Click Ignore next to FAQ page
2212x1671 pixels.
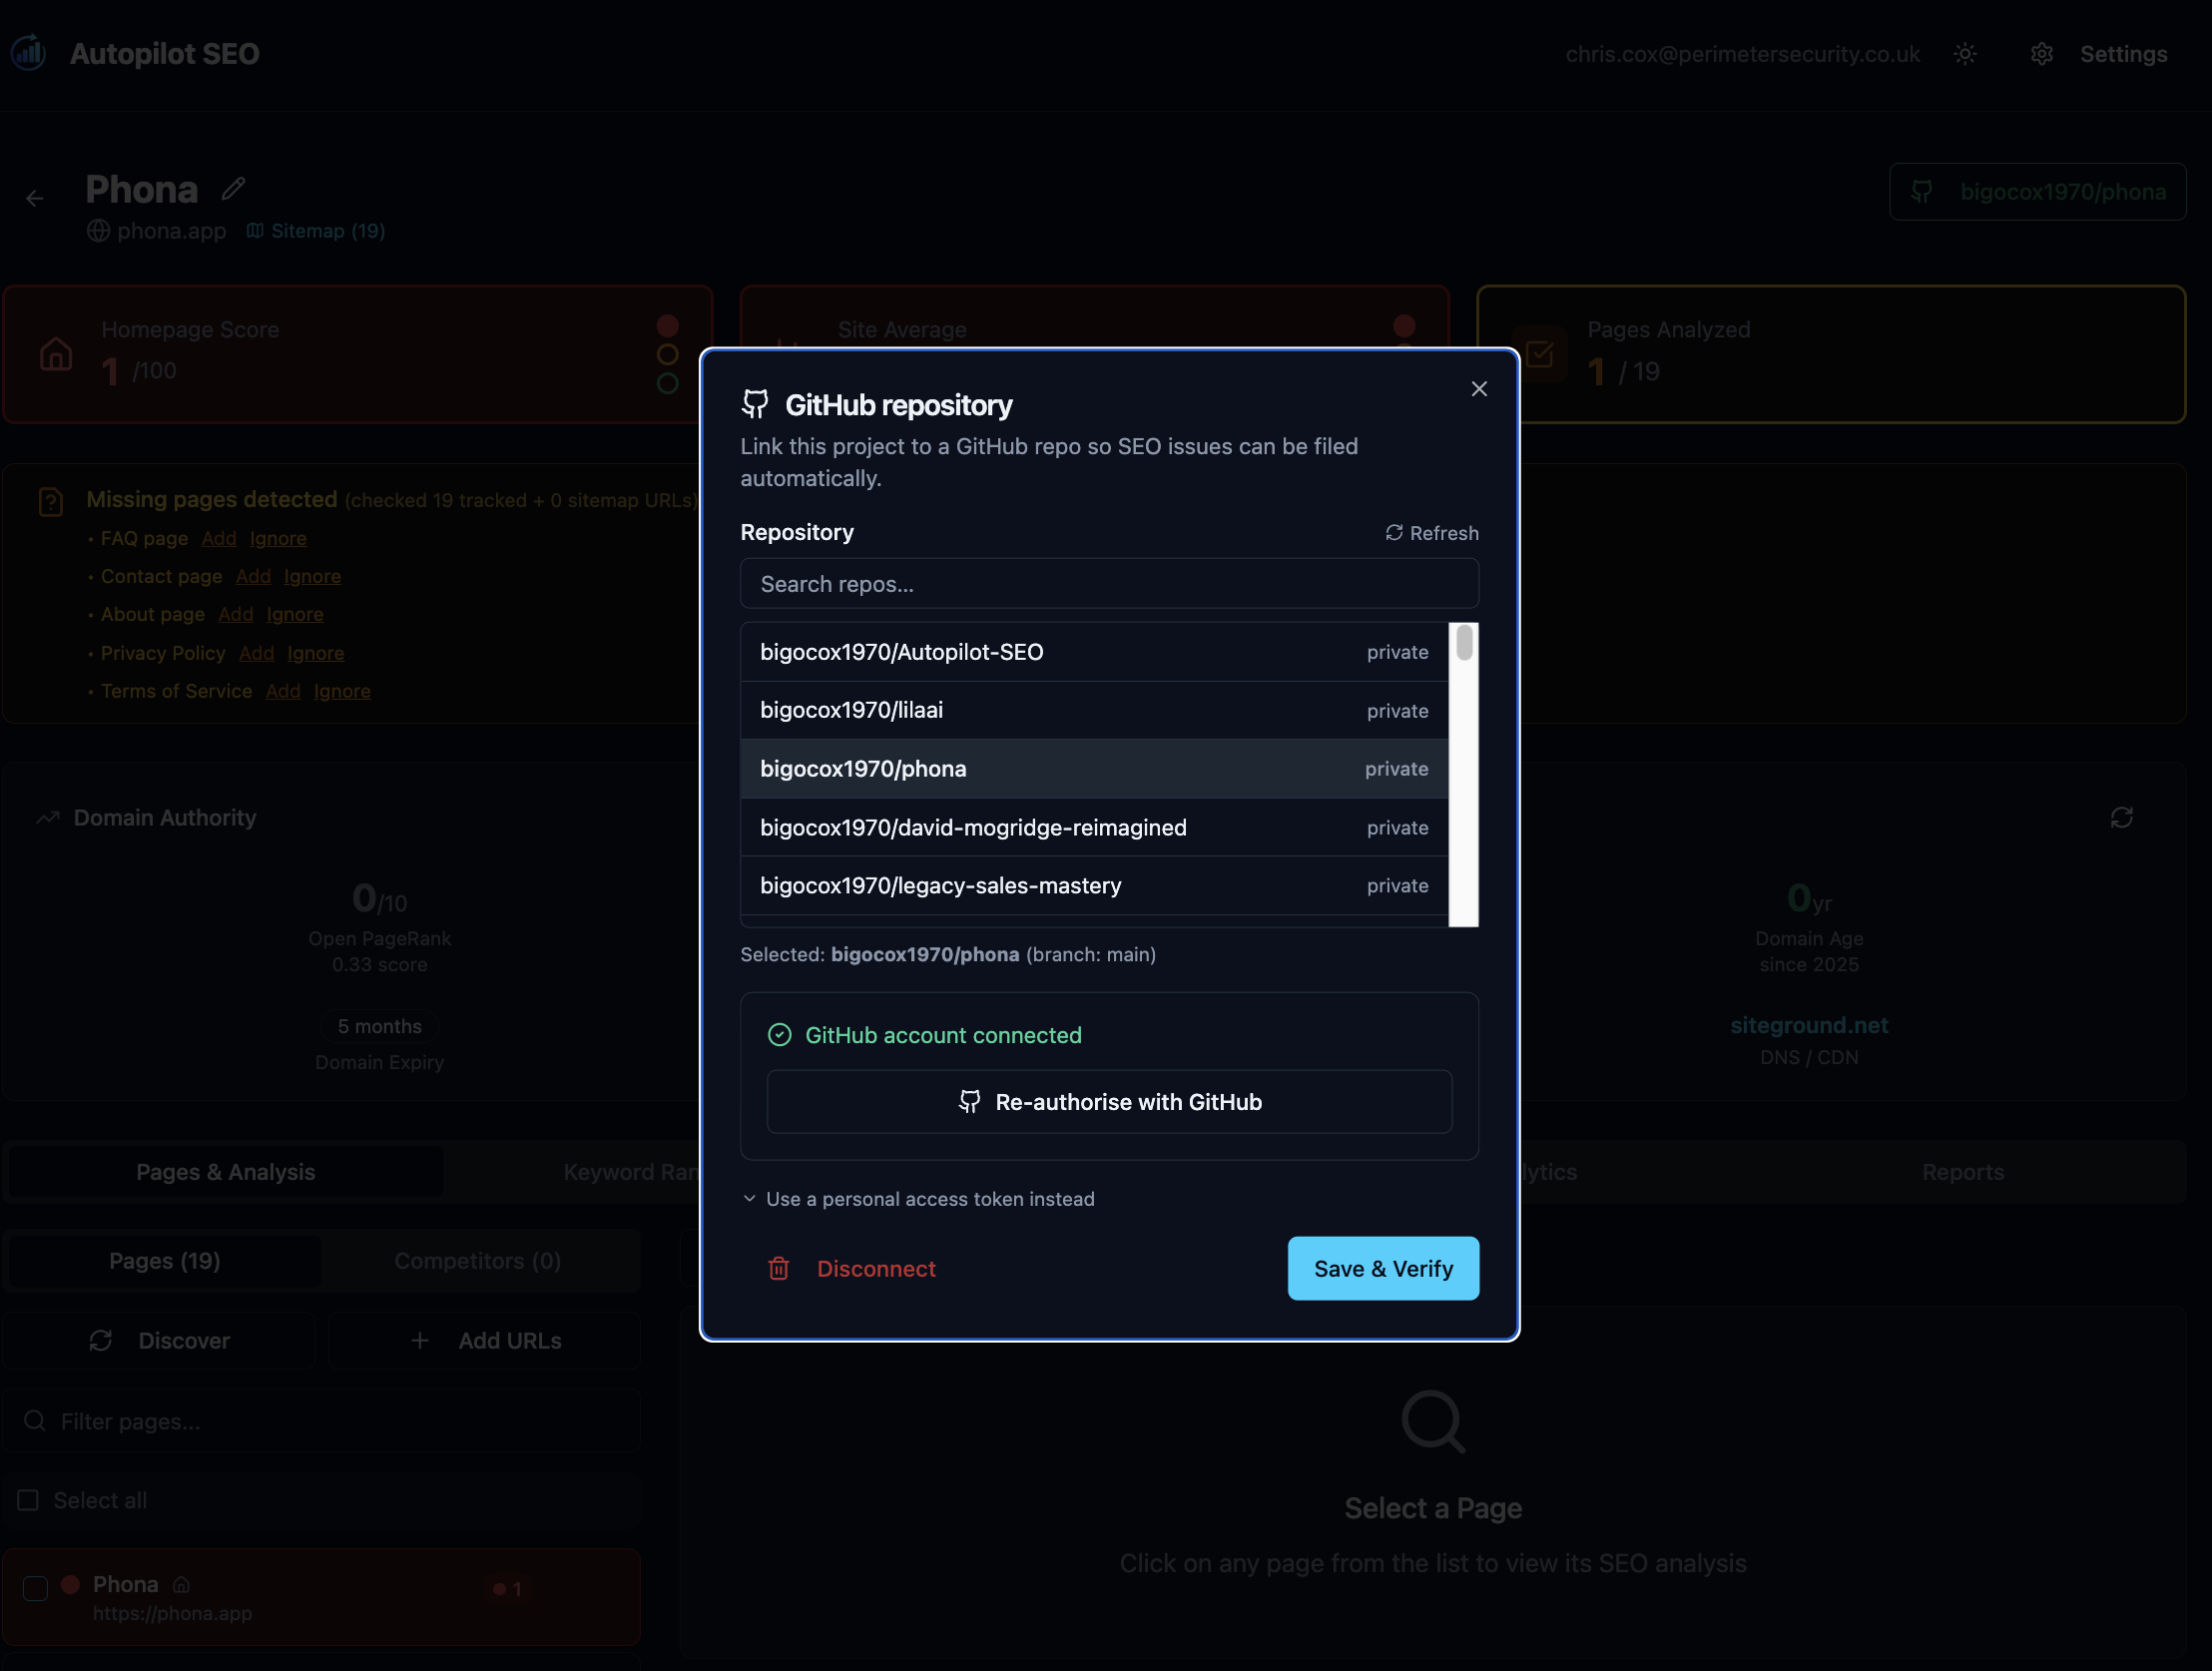pyautogui.click(x=278, y=539)
